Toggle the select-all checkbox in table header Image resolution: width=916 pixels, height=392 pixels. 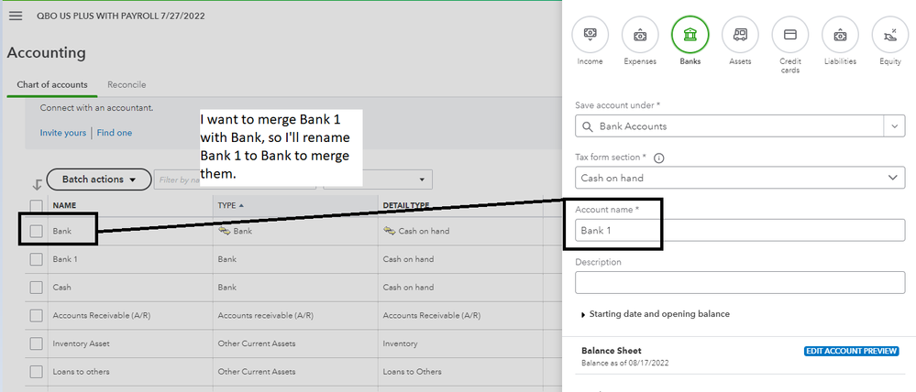click(x=37, y=205)
